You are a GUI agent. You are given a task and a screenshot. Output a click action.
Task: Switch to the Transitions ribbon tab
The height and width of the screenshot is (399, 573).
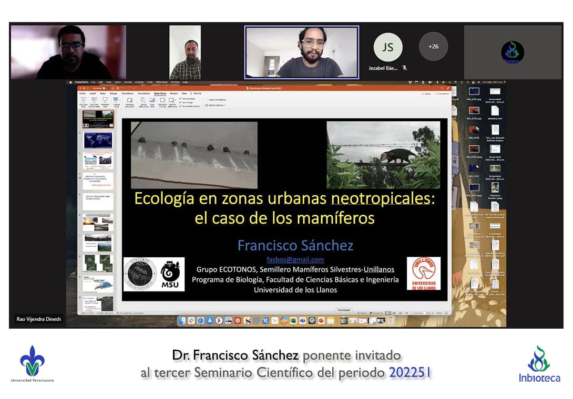click(x=128, y=93)
